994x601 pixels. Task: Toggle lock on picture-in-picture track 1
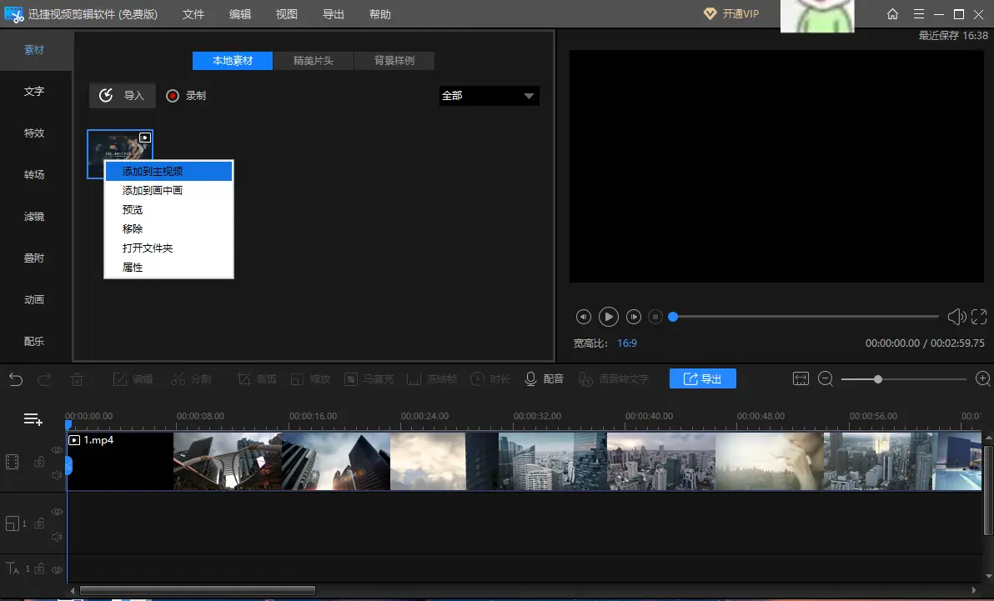(x=39, y=523)
